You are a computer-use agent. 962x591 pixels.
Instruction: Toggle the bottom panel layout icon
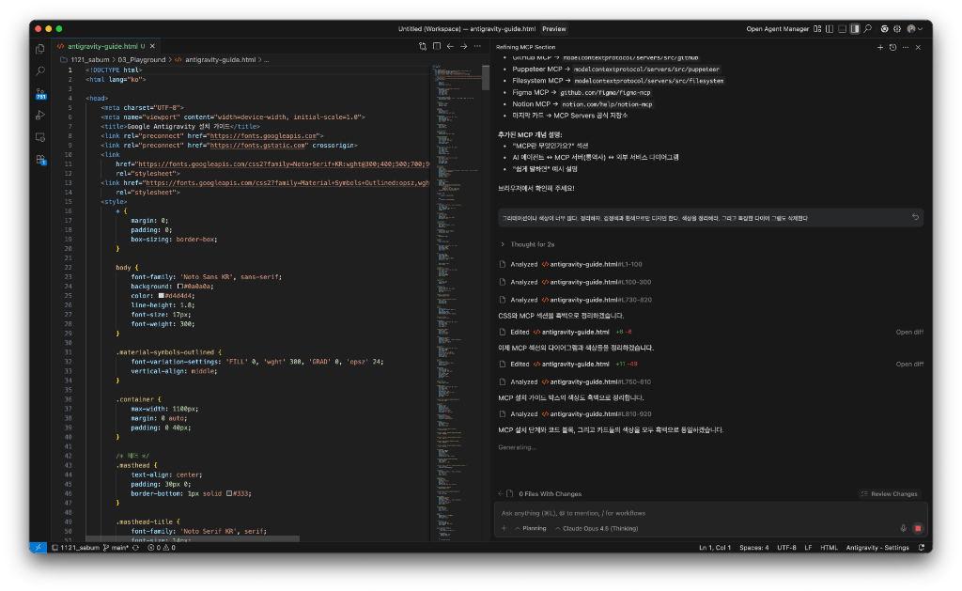(x=842, y=29)
